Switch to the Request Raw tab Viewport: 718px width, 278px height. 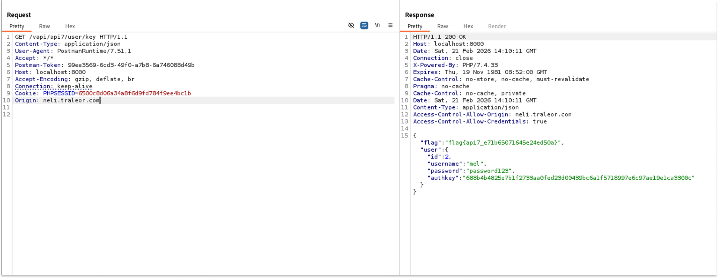pyautogui.click(x=44, y=26)
